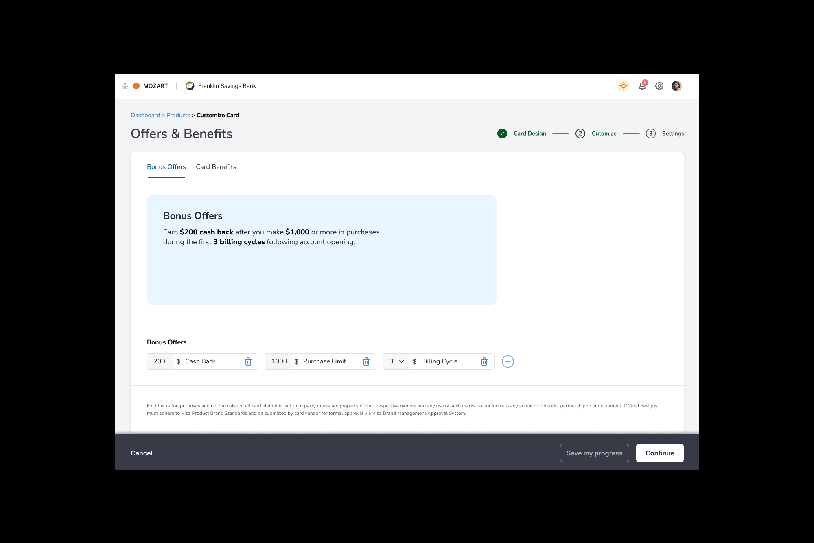Switch to the Card Benefits tab
Viewport: 814px width, 543px height.
click(216, 167)
